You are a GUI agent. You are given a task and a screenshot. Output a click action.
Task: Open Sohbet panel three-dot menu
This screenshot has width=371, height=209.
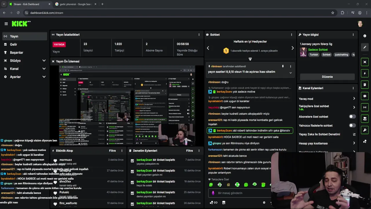292,35
